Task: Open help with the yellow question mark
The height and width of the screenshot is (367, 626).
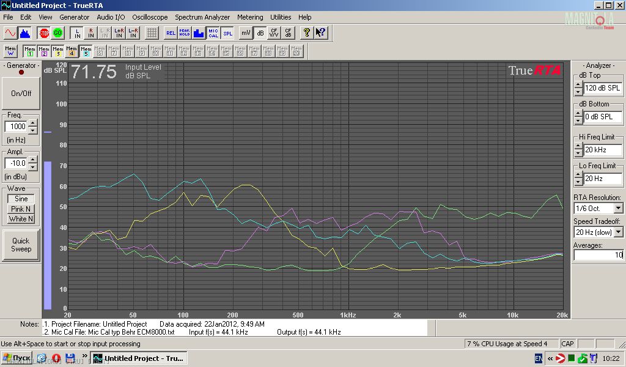Action: coord(307,33)
